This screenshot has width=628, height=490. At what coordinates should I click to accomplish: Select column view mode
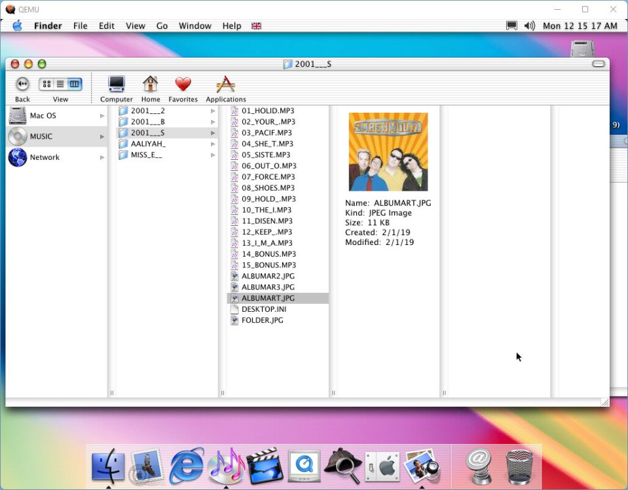coord(75,84)
